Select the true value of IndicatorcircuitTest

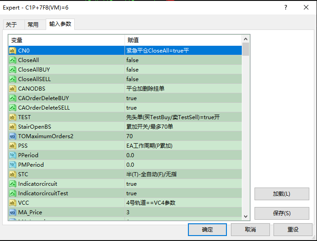[131, 193]
